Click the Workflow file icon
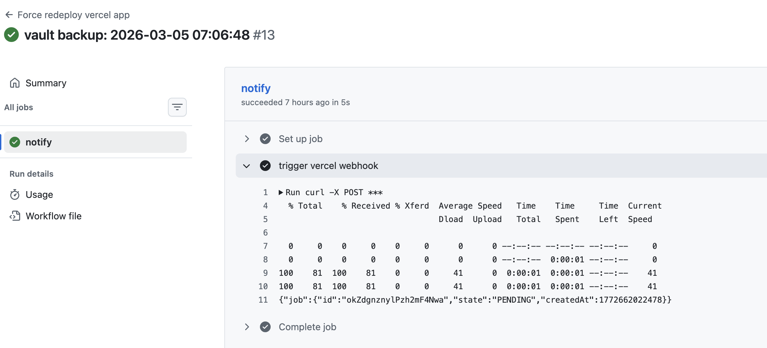Screen dimensions: 767x348 15,216
